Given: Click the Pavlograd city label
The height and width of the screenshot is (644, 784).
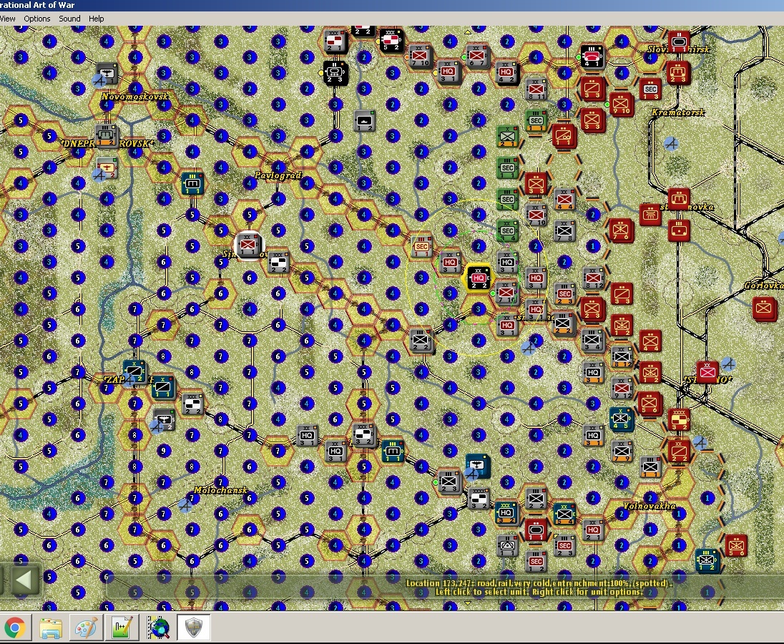Looking at the screenshot, I should coord(278,175).
